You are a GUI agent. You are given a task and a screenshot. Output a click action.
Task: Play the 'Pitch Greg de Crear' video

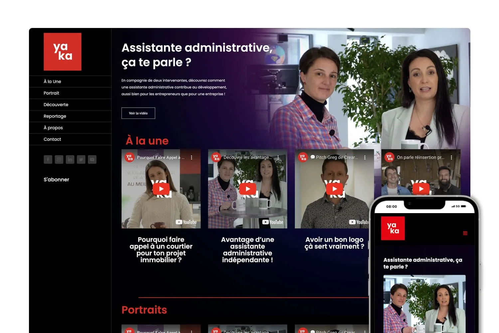pyautogui.click(x=335, y=189)
